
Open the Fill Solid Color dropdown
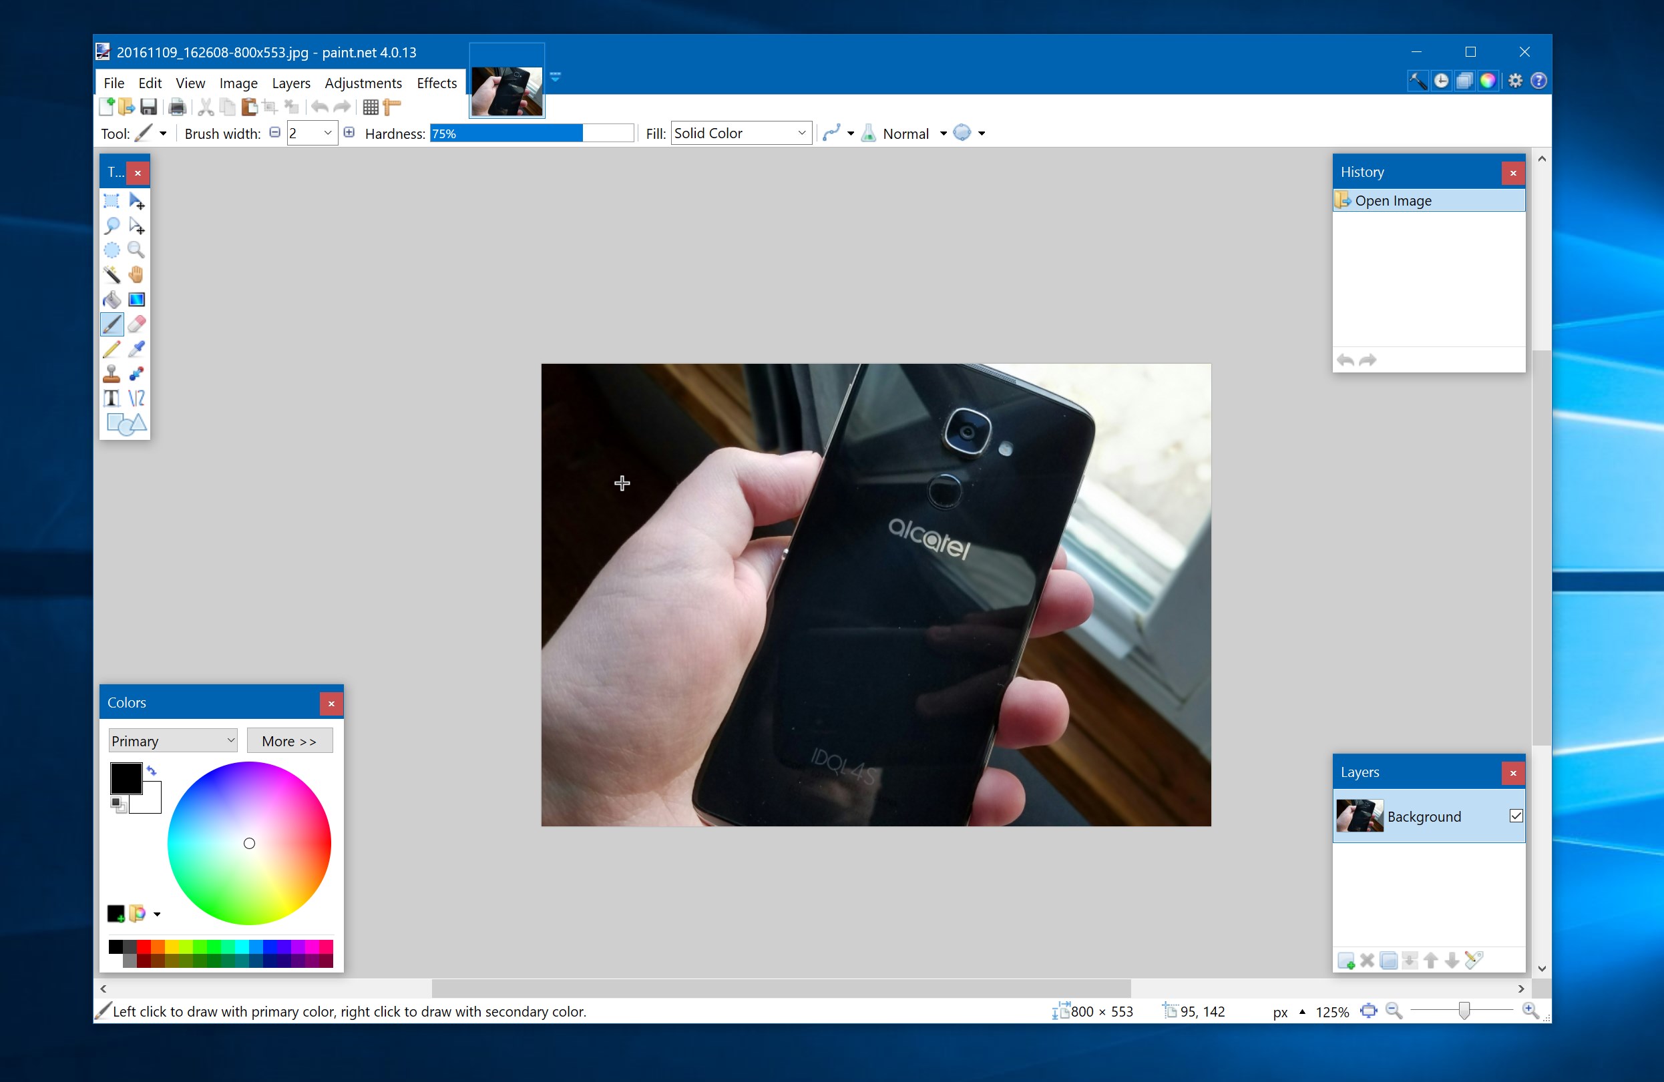741,133
